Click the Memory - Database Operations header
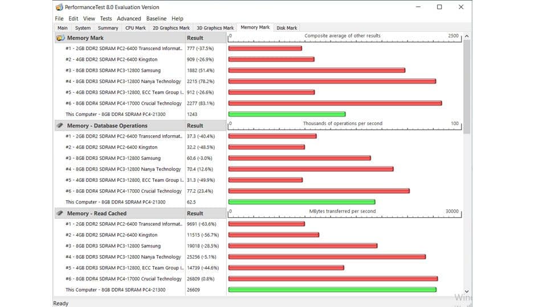The width and height of the screenshot is (547, 307). pyautogui.click(x=107, y=126)
